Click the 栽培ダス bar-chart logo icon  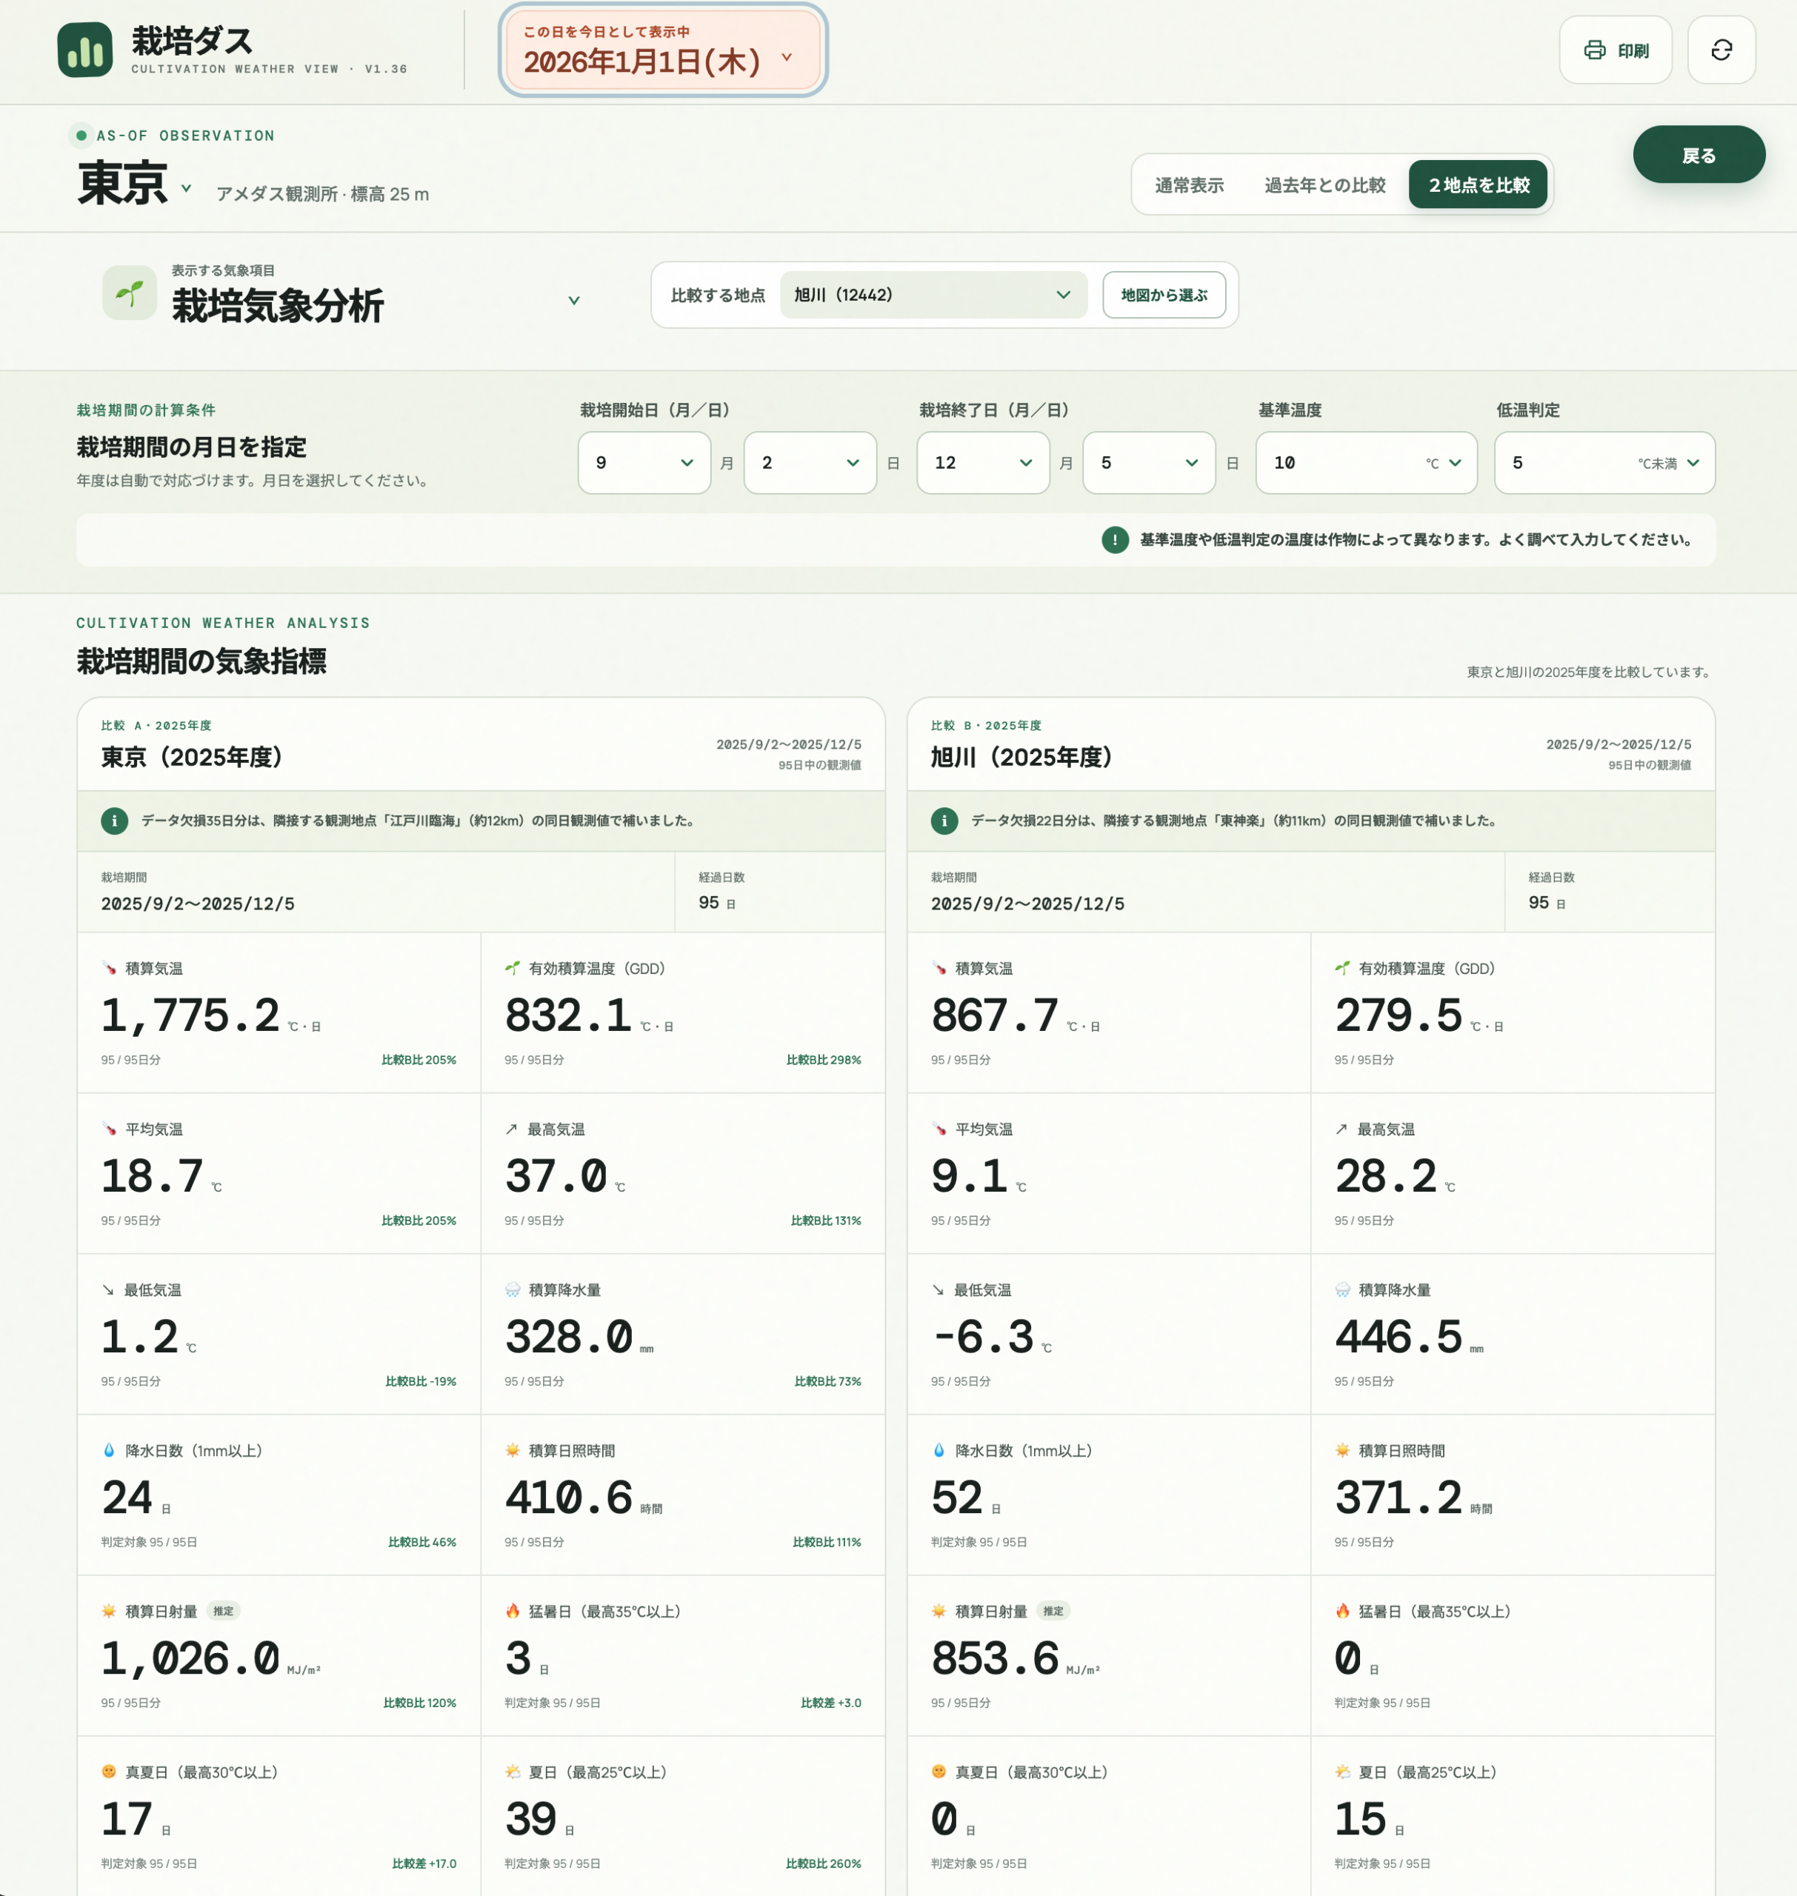point(84,50)
